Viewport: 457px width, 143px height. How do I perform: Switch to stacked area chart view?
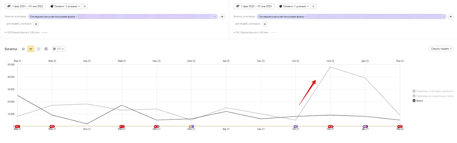point(39,49)
